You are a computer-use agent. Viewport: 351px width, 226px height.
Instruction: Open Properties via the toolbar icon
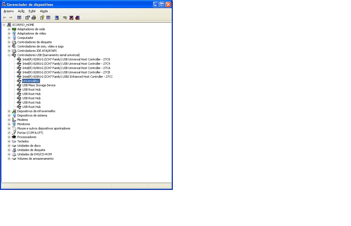coord(27,18)
